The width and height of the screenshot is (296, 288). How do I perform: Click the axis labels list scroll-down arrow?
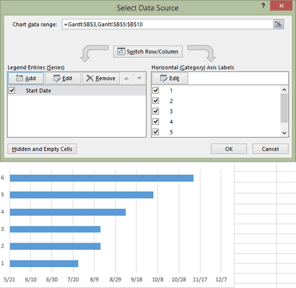click(284, 133)
